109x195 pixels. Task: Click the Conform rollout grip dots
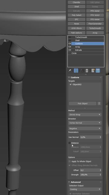coord(101,77)
